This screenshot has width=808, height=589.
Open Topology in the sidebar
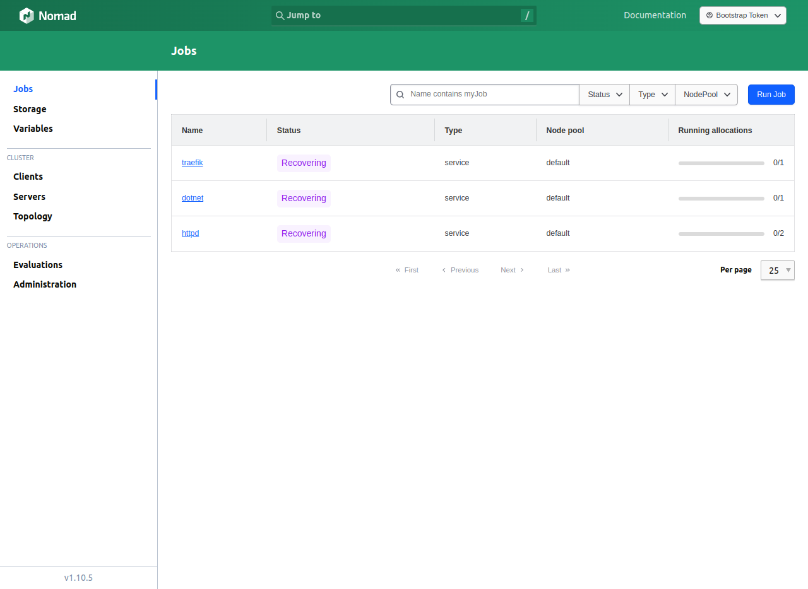coord(33,216)
